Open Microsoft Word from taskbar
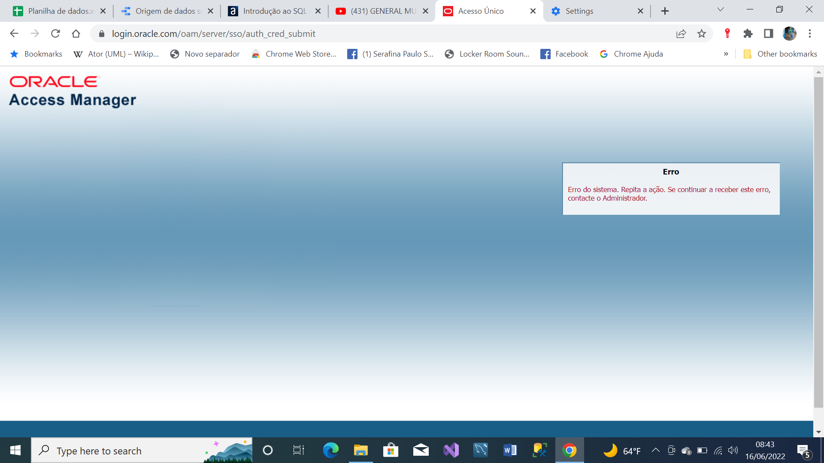Image resolution: width=824 pixels, height=463 pixels. (510, 451)
